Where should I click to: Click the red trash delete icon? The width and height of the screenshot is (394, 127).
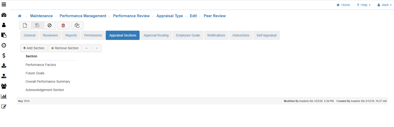(63, 25)
